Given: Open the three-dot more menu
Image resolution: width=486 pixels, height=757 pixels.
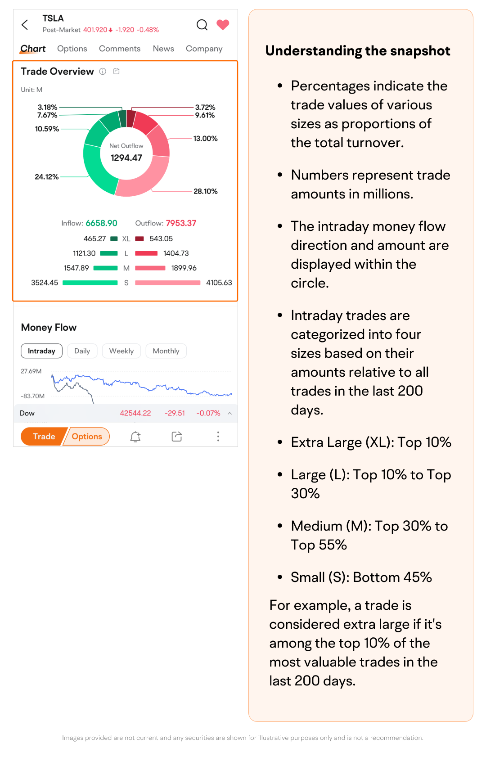Looking at the screenshot, I should tap(218, 437).
